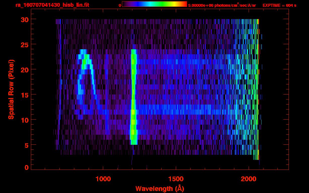Screen dimensions: 309x193
Task: Click the EXPTIME = 604 s label
Action: coord(279,5)
